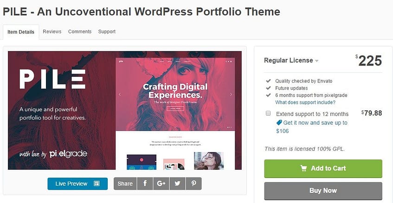Image resolution: width=393 pixels, height=203 pixels.
Task: Select the Item Details tab
Action: click(21, 32)
